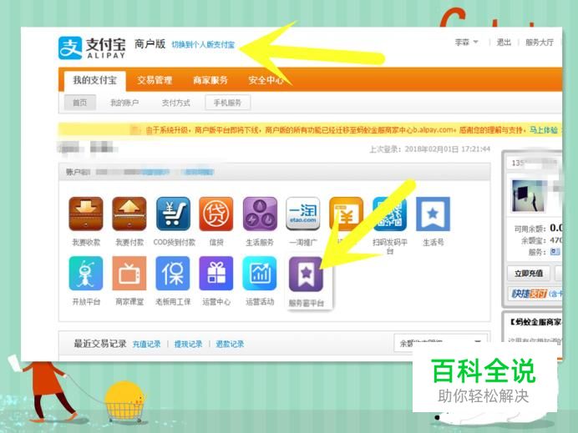The height and width of the screenshot is (433, 578).
Task: Switch to 我的支付宝 tab
Action: point(94,80)
